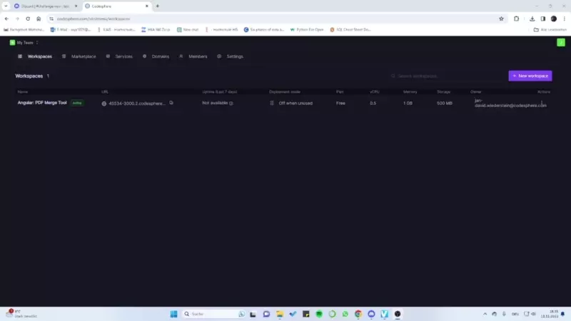The width and height of the screenshot is (571, 321).
Task: Open workspace URL 45534-3000.2.codesphere
Action: 137,103
